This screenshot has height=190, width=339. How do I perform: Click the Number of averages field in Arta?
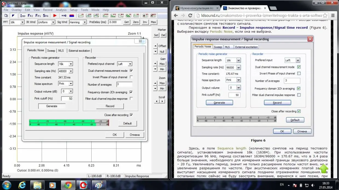point(124,85)
